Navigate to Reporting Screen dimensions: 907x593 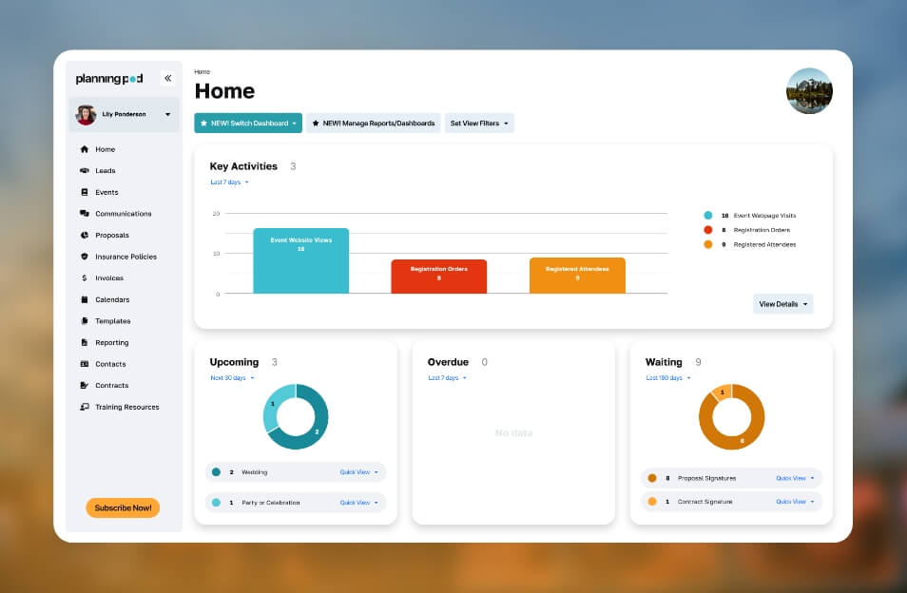tap(112, 342)
